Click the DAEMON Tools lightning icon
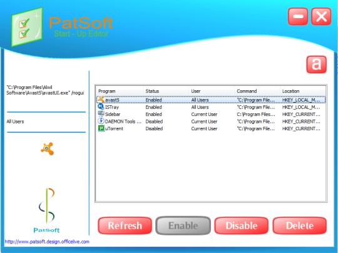338x253 pixels. 101,121
